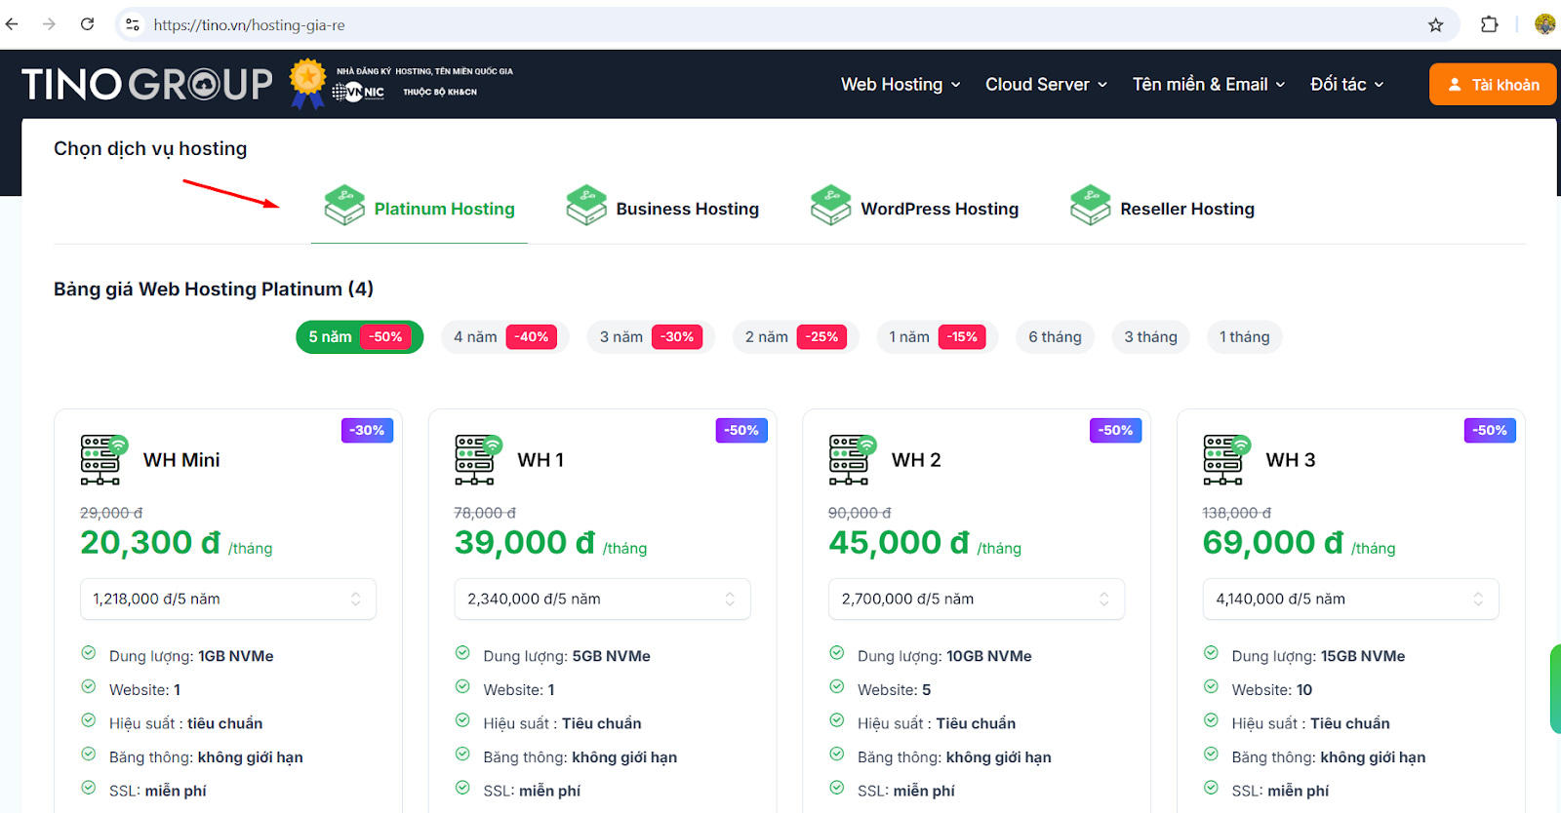Image resolution: width=1561 pixels, height=813 pixels.
Task: Click the Bảng giá Web Hosting Platinum heading
Action: [214, 289]
